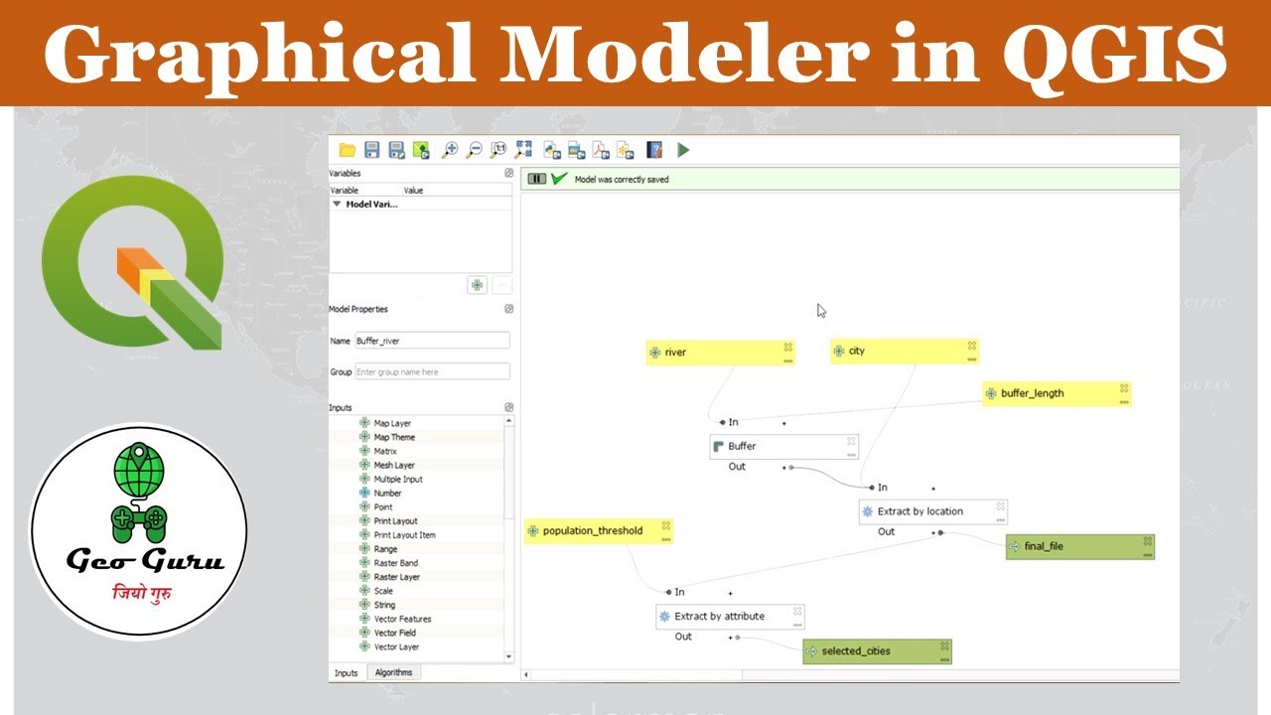
Task: Expand Out section of Extract by attribute
Action: coord(730,637)
